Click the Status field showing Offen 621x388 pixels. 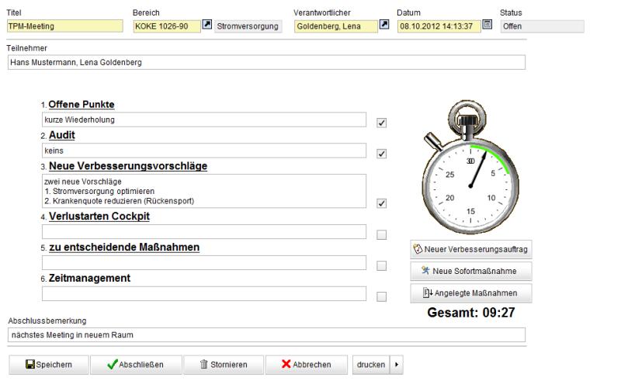tap(542, 26)
